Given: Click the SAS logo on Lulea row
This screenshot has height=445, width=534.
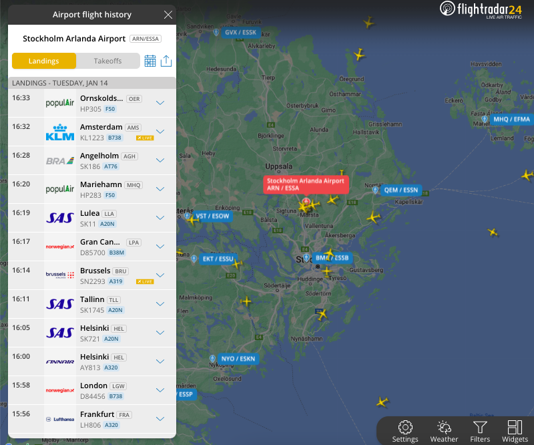Looking at the screenshot, I should 60,218.
